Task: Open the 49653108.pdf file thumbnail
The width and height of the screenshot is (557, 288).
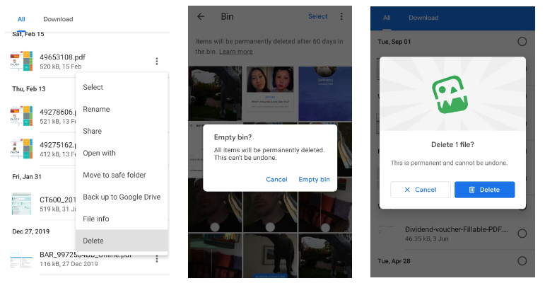Action: coord(21,62)
